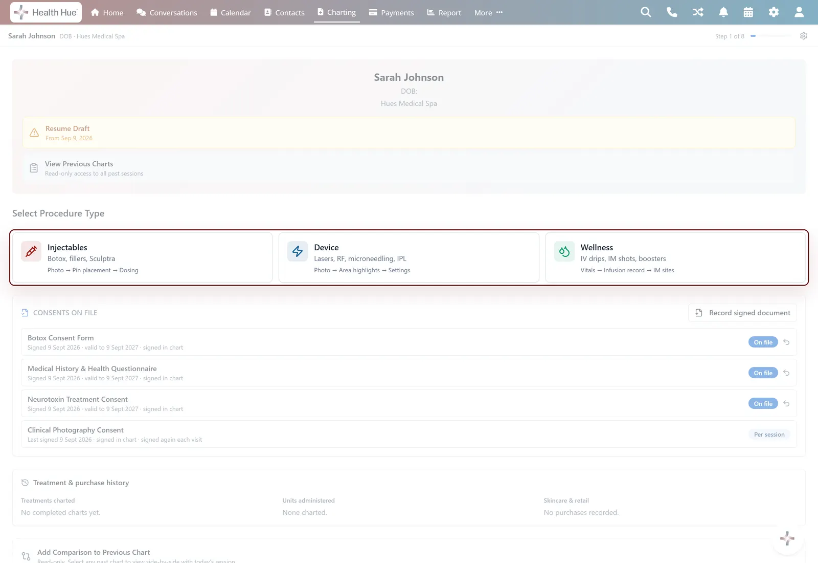Click the shuffle arrows icon
Screen dimensions: 818x563
[x=698, y=12]
